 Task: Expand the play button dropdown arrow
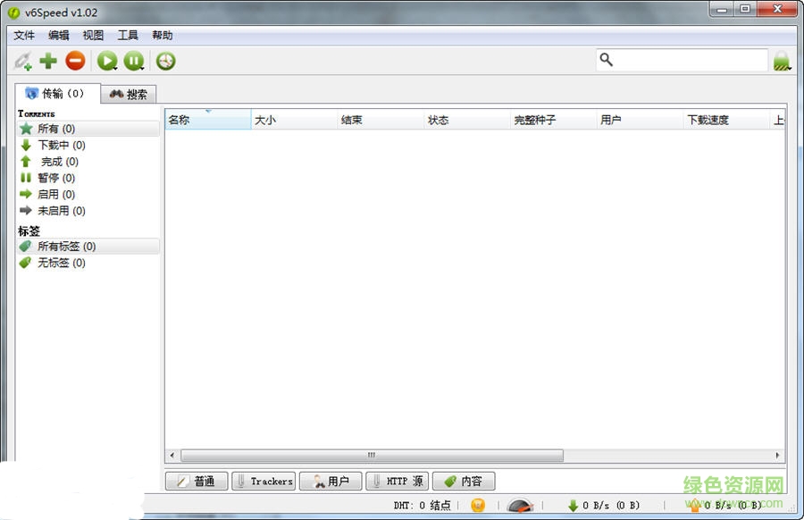click(114, 70)
